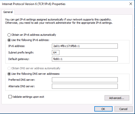Click the Obtain an IPv6 address automatically label
The width and height of the screenshot is (135, 114).
[34, 35]
